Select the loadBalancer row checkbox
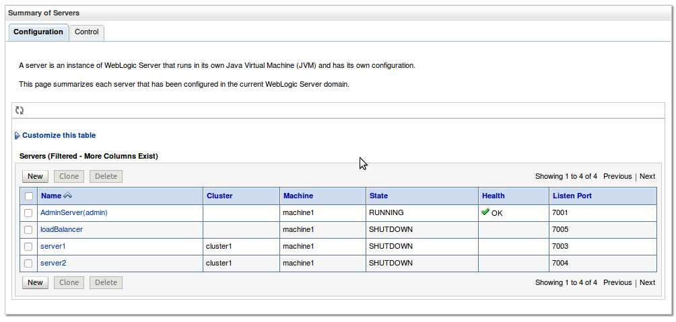 point(28,230)
